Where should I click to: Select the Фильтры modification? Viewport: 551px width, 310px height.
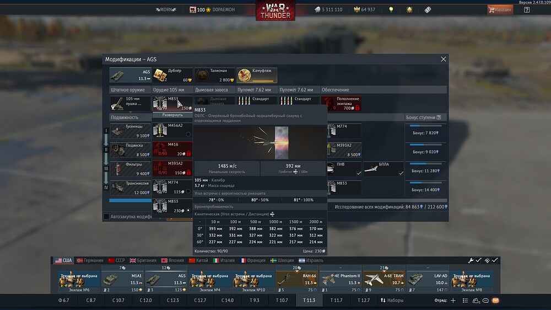coord(131,169)
